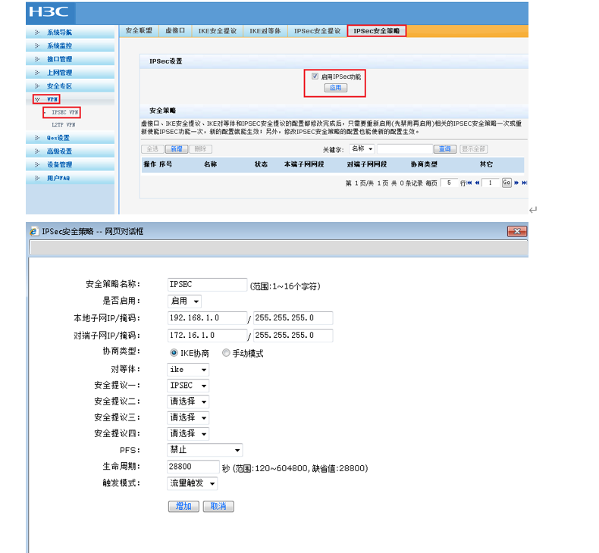This screenshot has width=599, height=553.
Task: Click the 本地子网IP field 192.168.1.0
Action: point(207,318)
